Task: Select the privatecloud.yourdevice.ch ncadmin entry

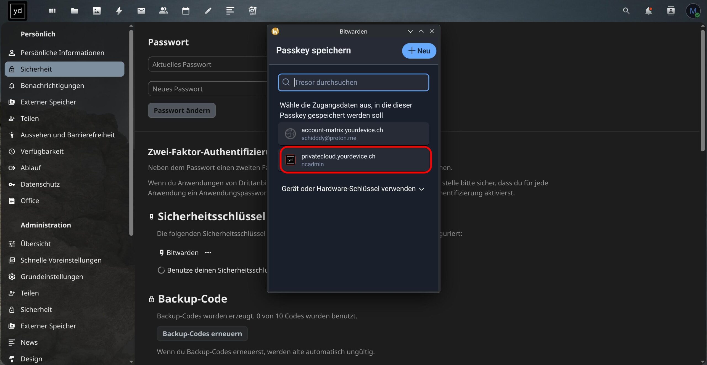Action: (355, 160)
